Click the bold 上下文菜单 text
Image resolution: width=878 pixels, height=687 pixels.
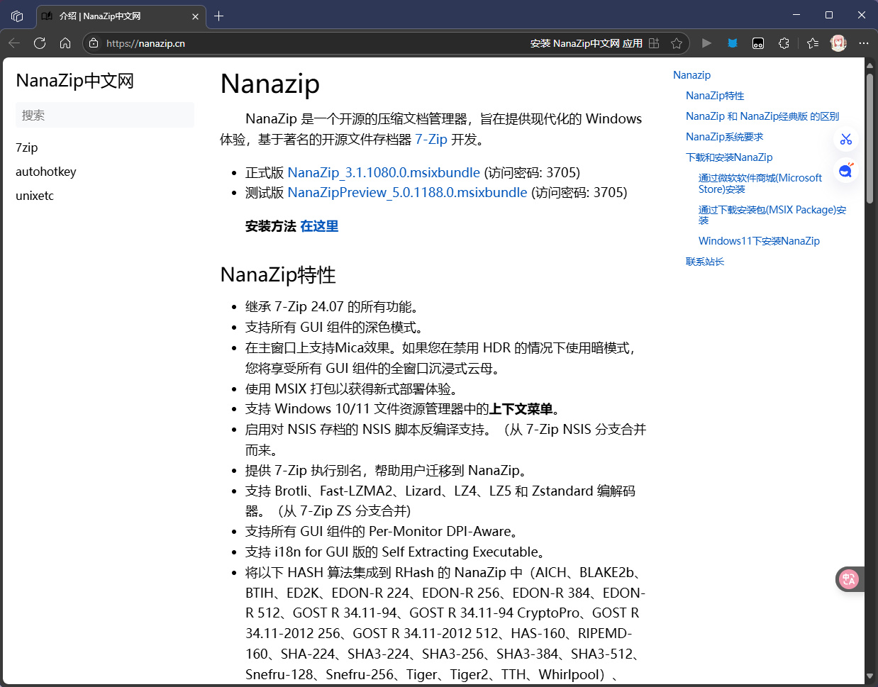pyautogui.click(x=521, y=409)
